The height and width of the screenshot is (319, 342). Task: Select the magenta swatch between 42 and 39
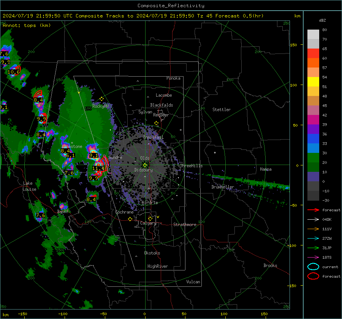[313, 120]
